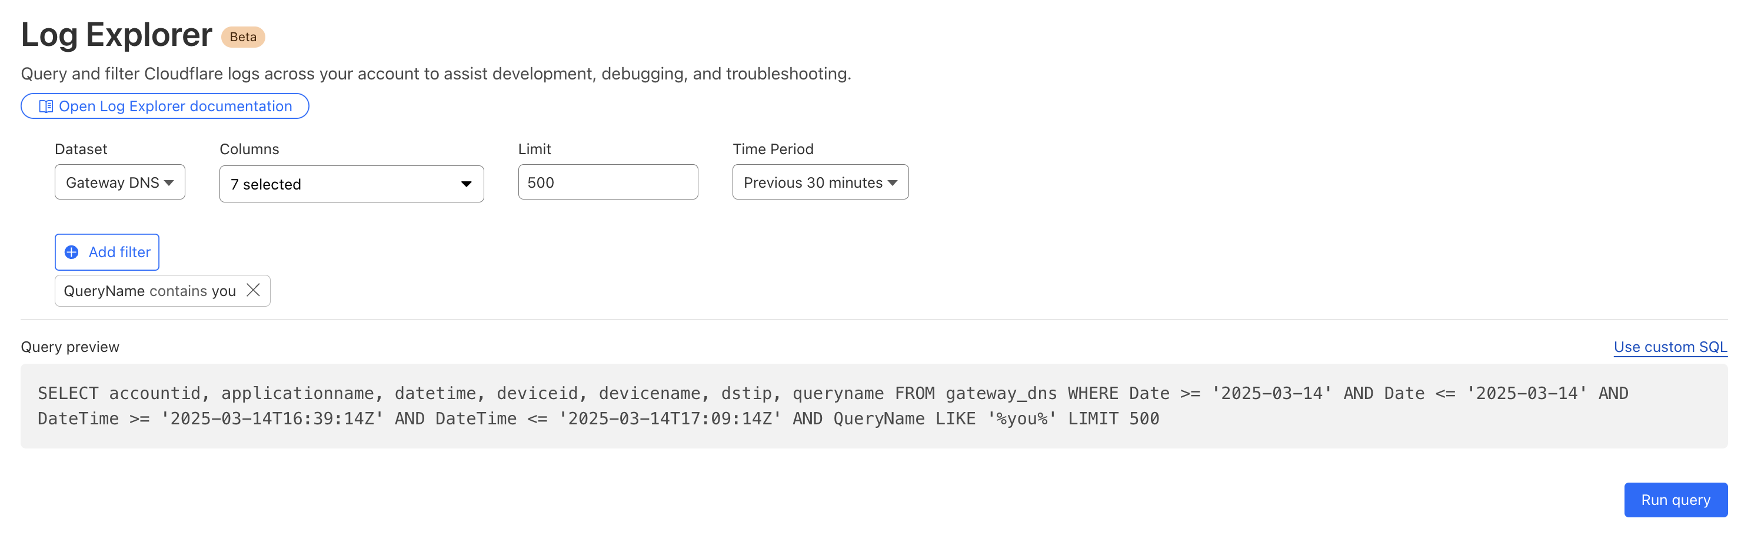The width and height of the screenshot is (1751, 545).
Task: Click the Add filter button
Action: point(108,253)
